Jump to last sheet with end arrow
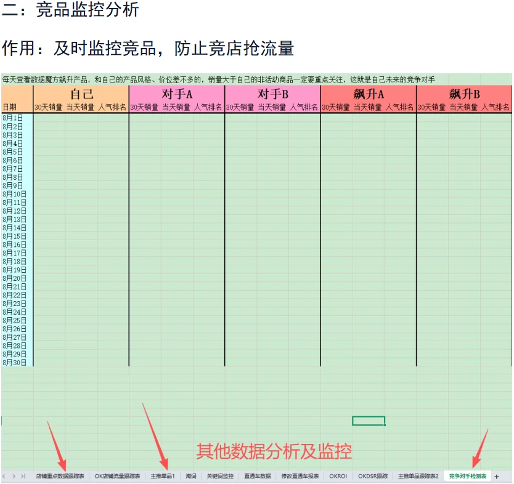 [23, 476]
